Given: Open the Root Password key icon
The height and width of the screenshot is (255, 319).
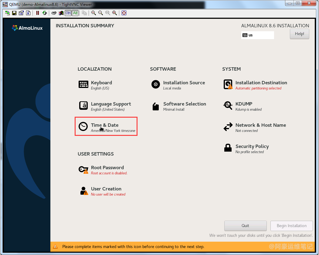Looking at the screenshot, I should pos(83,170).
